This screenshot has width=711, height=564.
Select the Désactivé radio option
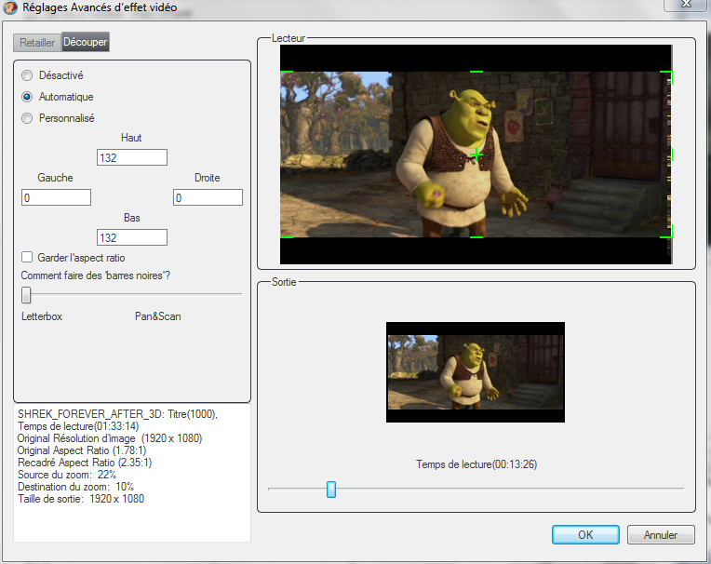coord(27,75)
